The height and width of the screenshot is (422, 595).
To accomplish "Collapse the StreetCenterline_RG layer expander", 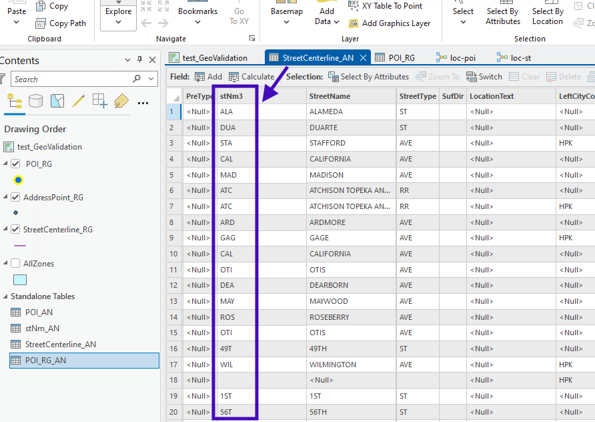I will point(6,230).
